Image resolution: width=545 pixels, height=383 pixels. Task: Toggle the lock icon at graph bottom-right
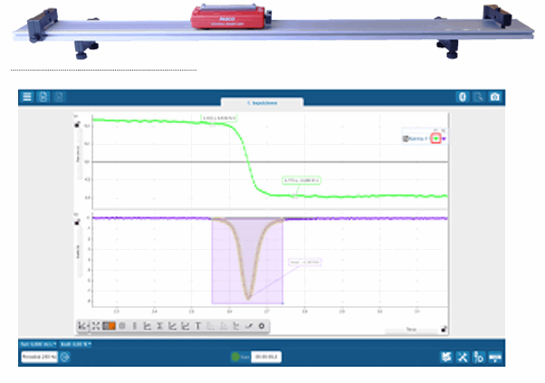(x=443, y=330)
